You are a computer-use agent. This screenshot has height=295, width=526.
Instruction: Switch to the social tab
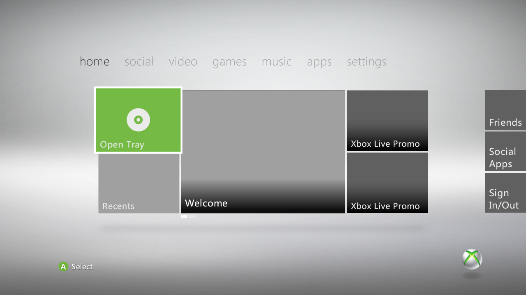[139, 61]
